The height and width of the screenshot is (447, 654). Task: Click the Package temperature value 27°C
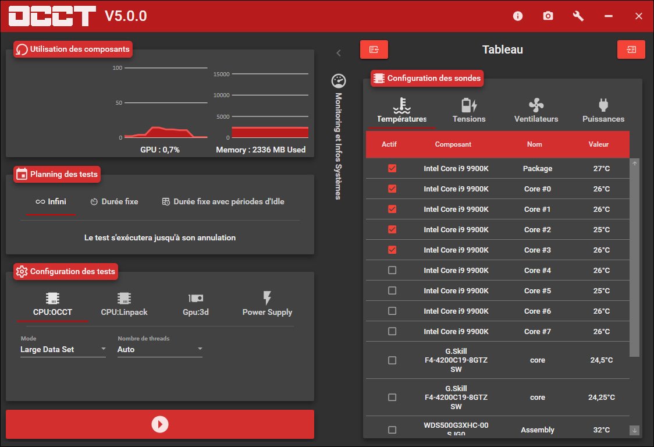602,169
